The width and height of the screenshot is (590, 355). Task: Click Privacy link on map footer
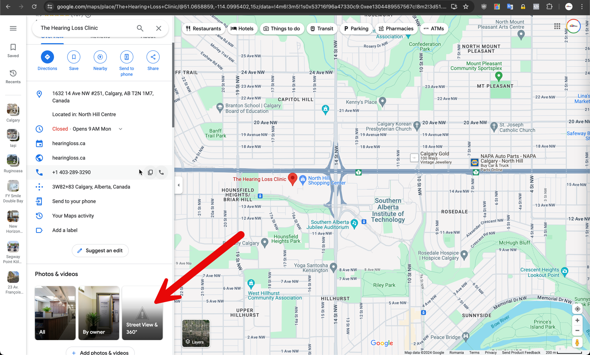tap(491, 352)
